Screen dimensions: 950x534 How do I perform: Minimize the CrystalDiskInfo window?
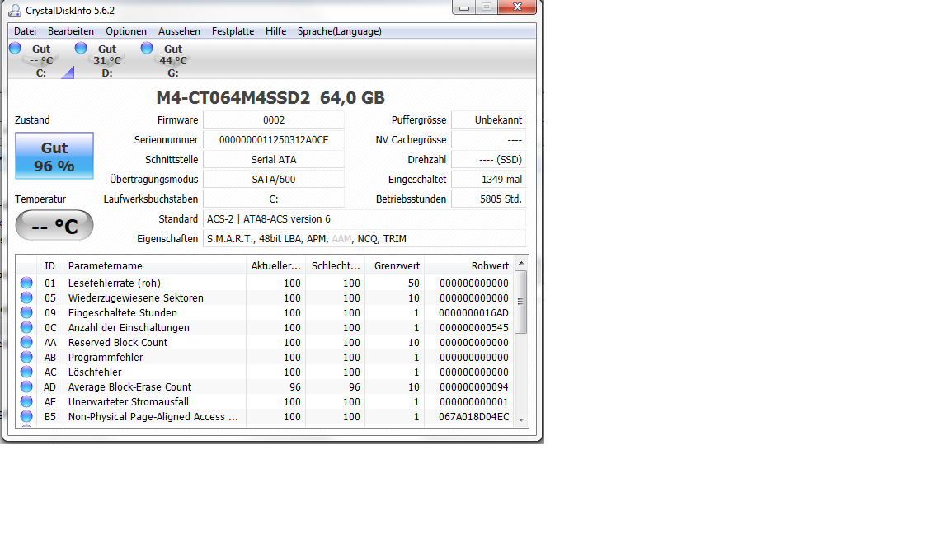[x=464, y=7]
